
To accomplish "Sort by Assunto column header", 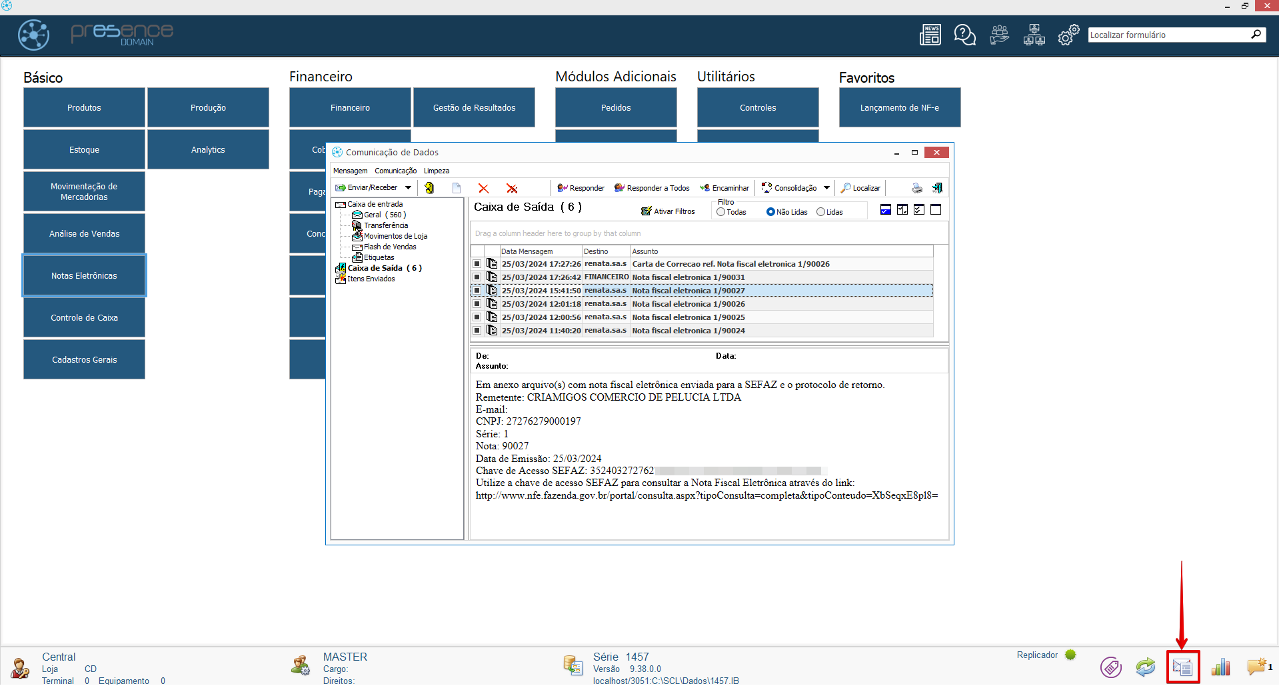I will (x=782, y=251).
